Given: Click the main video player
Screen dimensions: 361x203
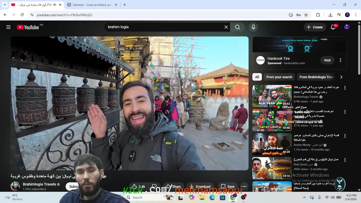Looking at the screenshot, I should [129, 103].
